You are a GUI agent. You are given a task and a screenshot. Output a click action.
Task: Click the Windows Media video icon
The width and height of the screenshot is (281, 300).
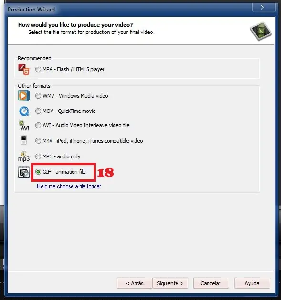[x=24, y=96]
